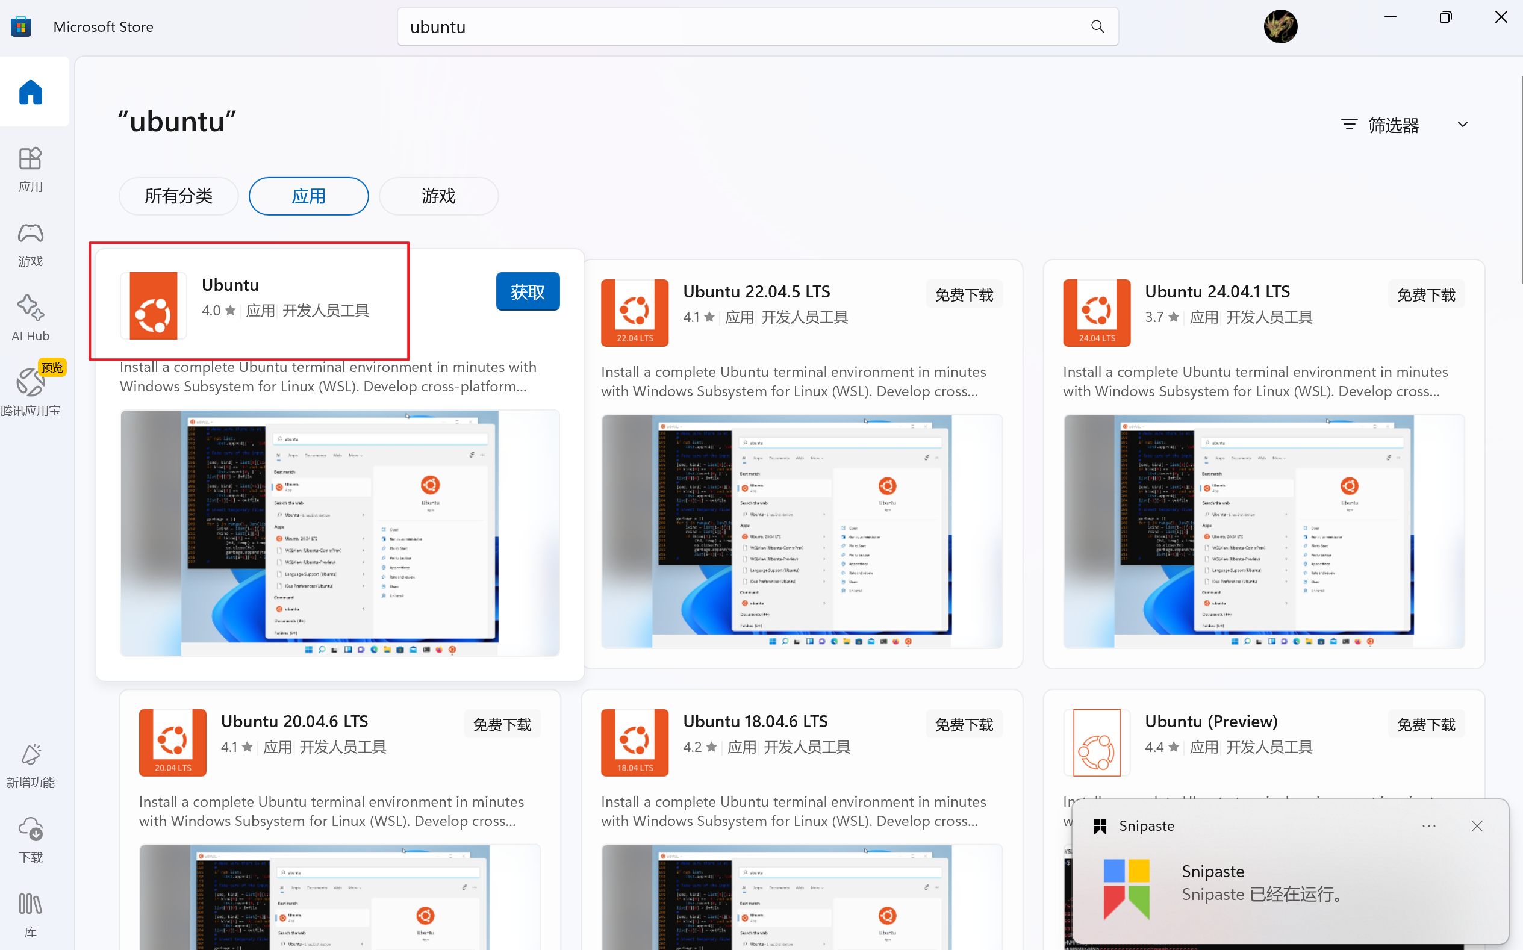Open 腾讯应用宝 in the sidebar
Screen dimensions: 1523x950
tap(30, 390)
